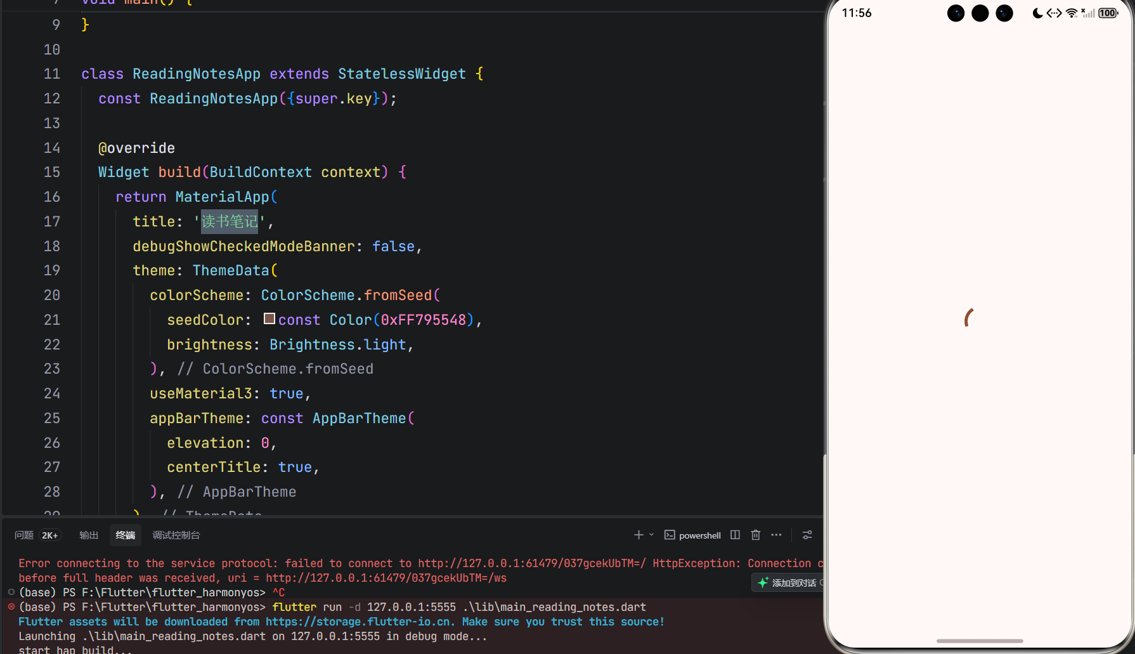Open the 问题 (Problems) panel tab
Image resolution: width=1135 pixels, height=654 pixels.
(x=24, y=535)
